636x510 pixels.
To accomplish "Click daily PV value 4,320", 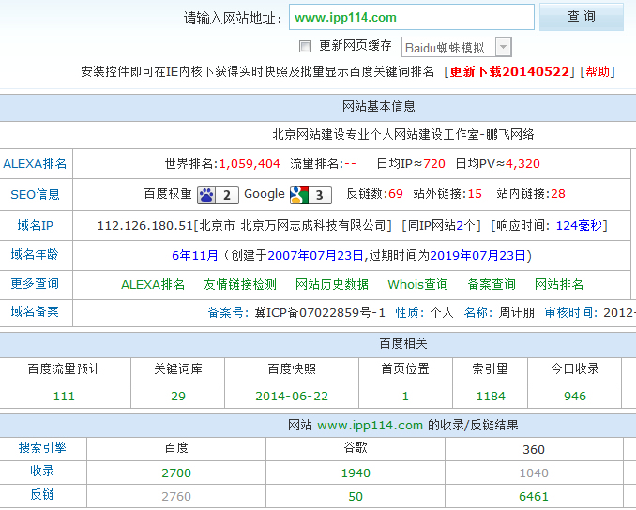I will click(522, 164).
